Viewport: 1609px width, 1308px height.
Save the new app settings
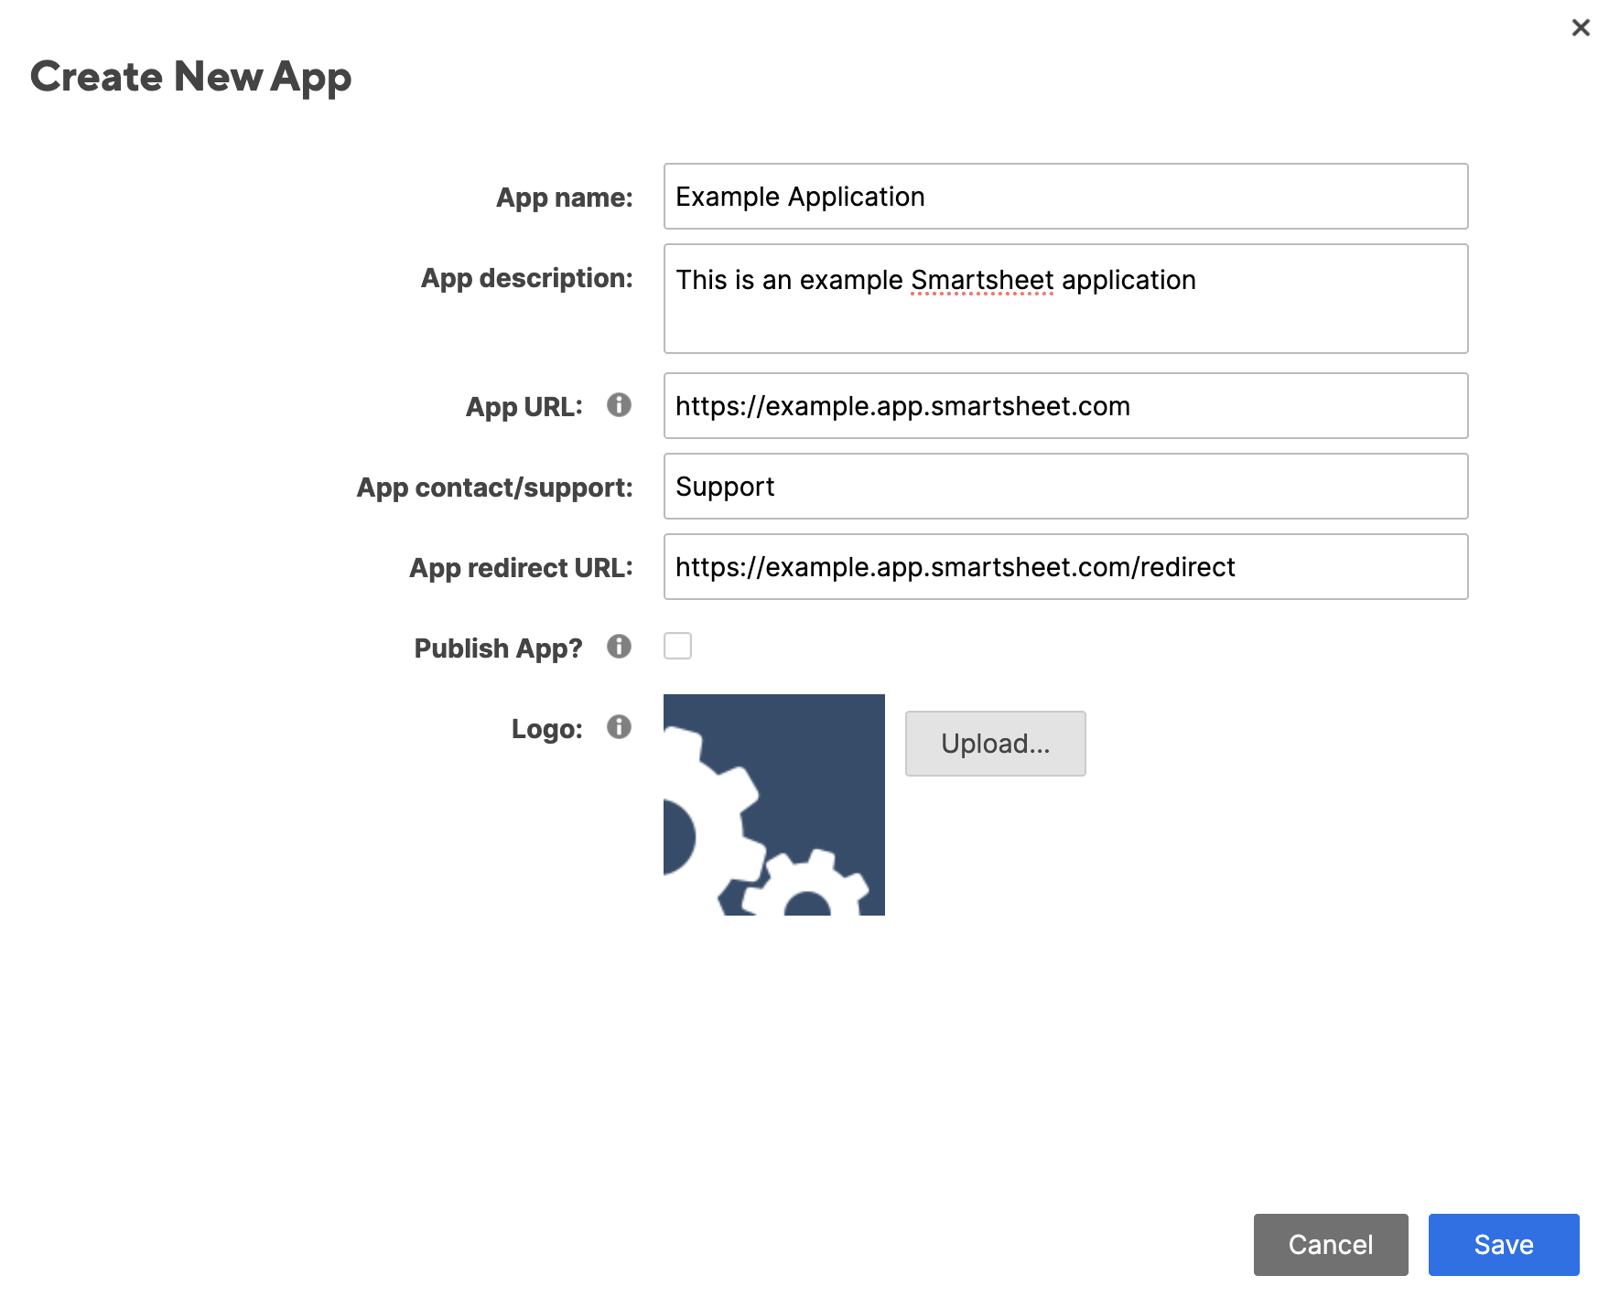point(1503,1244)
